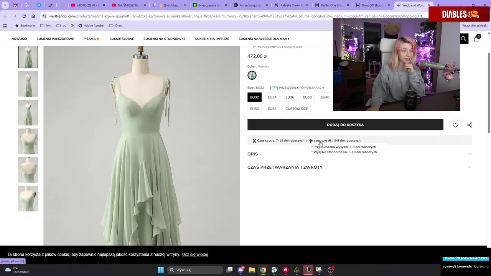Open SUKNIE ŚLUBNE menu

(122, 39)
